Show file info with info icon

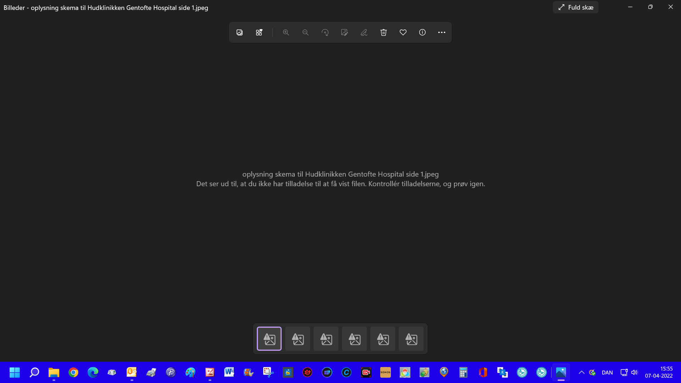(422, 32)
